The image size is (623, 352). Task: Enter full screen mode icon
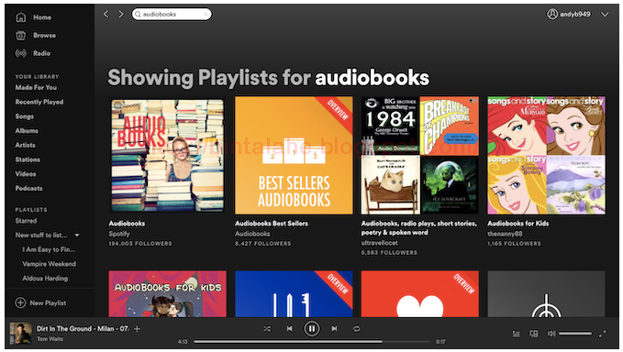603,334
